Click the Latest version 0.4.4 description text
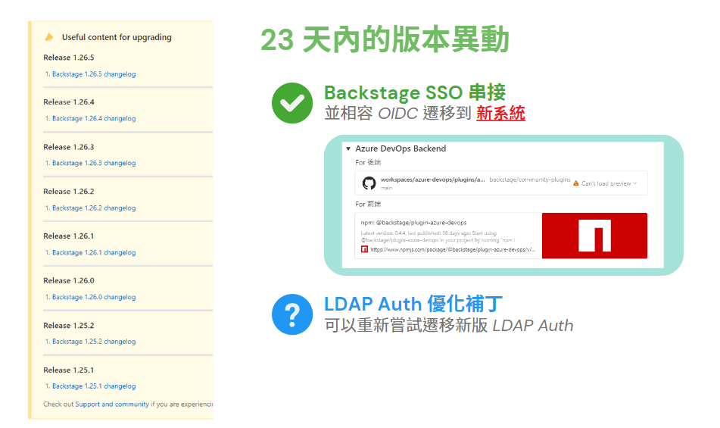 click(438, 236)
